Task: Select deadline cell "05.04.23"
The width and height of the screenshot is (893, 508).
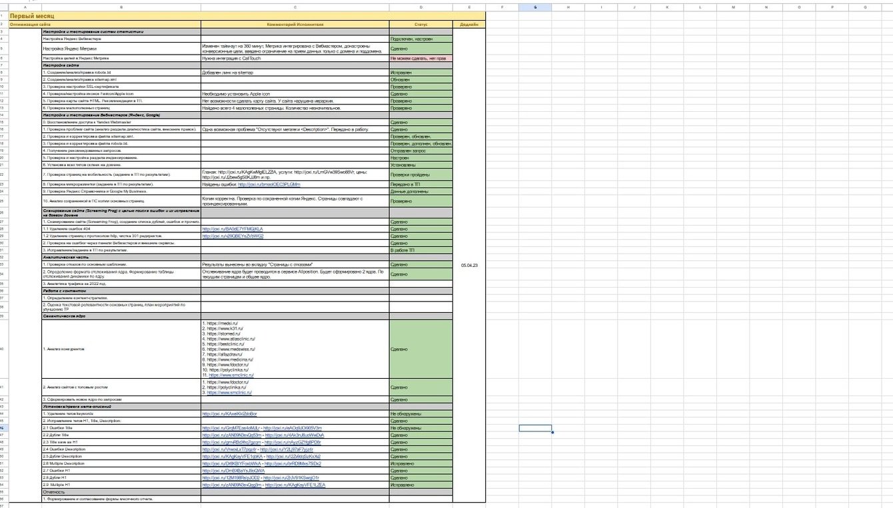Action: click(469, 265)
